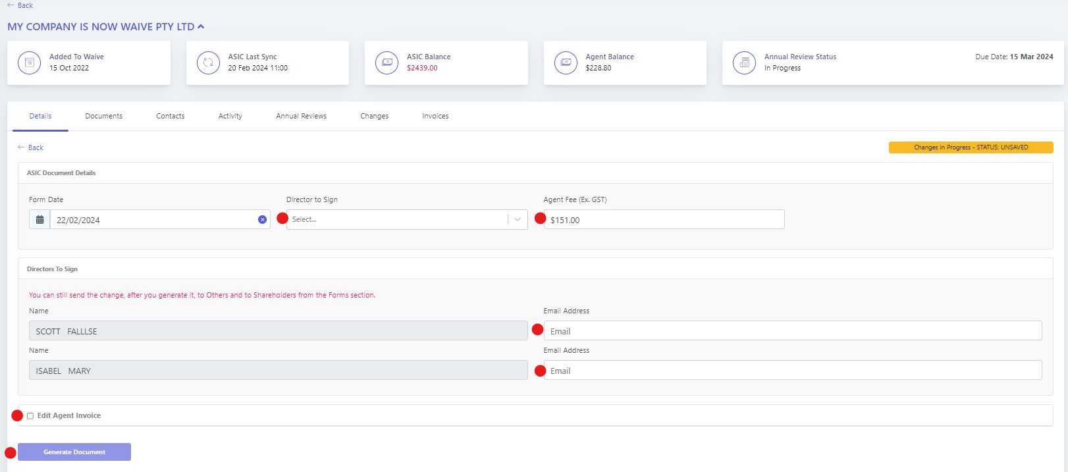Viewport: 1068px width, 472px height.
Task: Click the Agent Balance money icon
Action: 566,63
